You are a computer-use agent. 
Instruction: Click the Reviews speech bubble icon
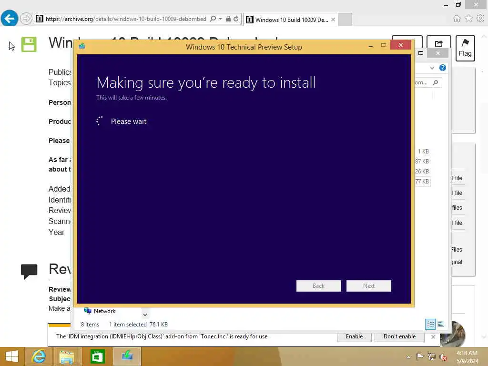tap(29, 271)
